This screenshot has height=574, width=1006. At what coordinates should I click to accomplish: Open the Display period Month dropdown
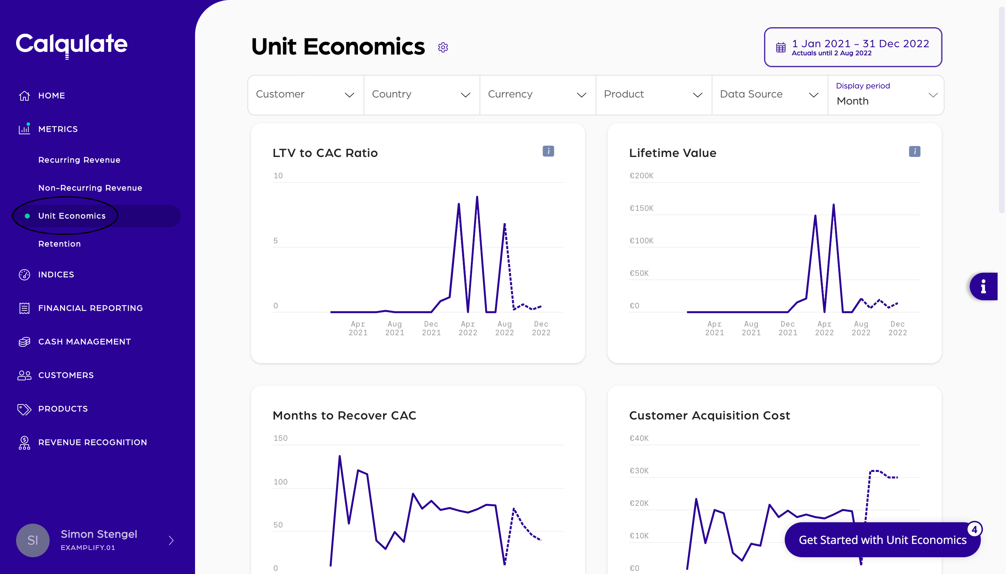pyautogui.click(x=885, y=95)
